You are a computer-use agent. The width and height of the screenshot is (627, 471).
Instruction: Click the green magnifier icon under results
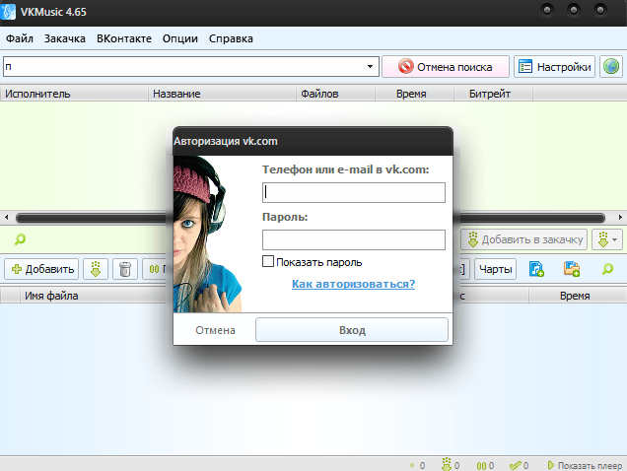[20, 239]
